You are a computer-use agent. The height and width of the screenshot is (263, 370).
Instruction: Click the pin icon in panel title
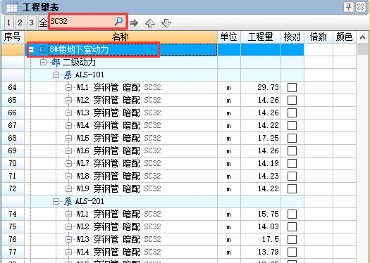tap(349, 7)
